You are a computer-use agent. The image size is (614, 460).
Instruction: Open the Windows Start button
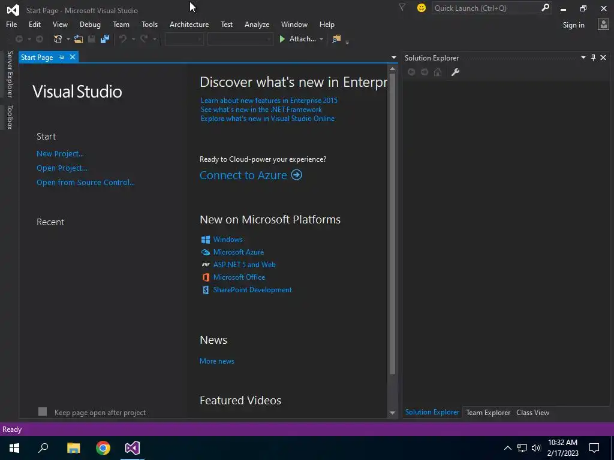pos(14,448)
